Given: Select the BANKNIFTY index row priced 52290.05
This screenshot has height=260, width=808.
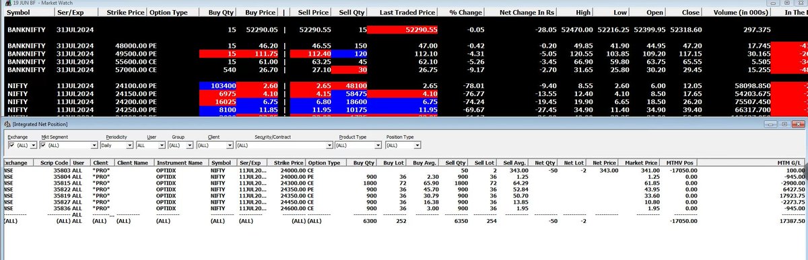Looking at the screenshot, I should click(404, 30).
